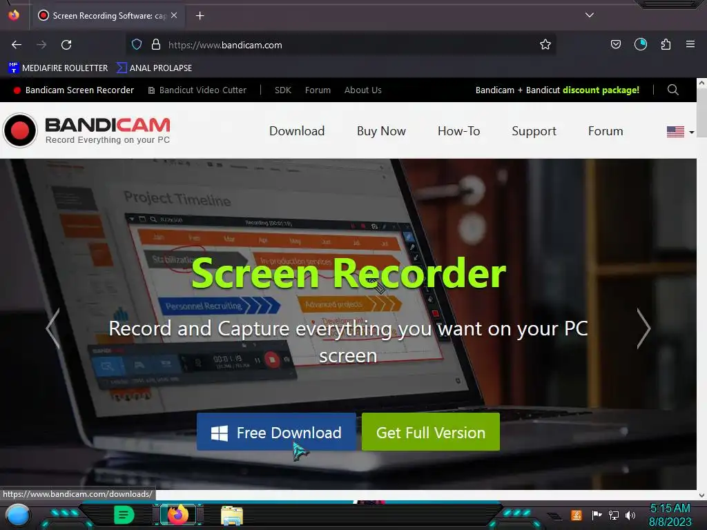The height and width of the screenshot is (530, 707).
Task: Open the Start orb button
Action: coord(18,516)
